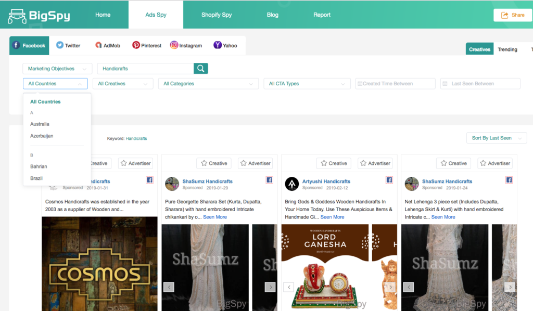
Task: Open the Report page
Action: tap(322, 15)
